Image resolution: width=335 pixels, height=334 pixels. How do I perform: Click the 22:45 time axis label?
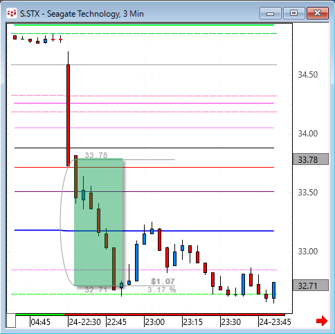click(x=117, y=322)
